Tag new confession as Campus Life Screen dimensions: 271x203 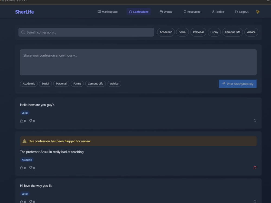pos(95,84)
